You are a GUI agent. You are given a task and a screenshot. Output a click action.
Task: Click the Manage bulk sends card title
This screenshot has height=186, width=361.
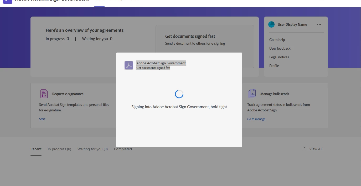coord(275,94)
